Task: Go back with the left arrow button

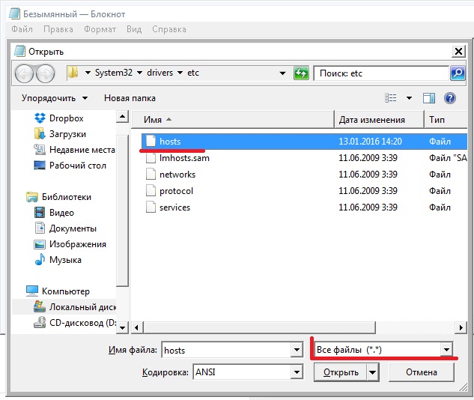Action: pos(25,73)
